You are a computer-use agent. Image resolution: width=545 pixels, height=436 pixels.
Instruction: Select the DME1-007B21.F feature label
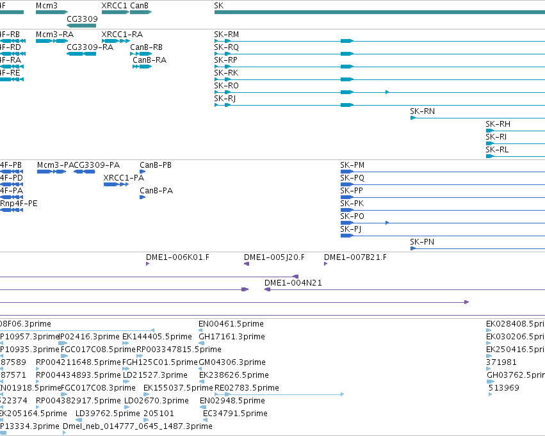[355, 257]
